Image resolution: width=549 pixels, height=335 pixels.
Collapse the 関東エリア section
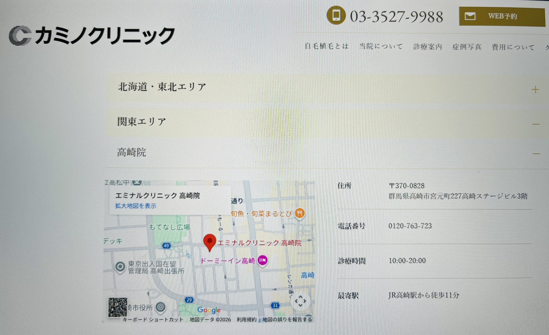(x=328, y=122)
